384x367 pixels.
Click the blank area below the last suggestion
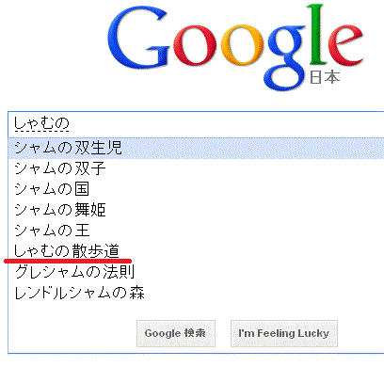(196, 311)
